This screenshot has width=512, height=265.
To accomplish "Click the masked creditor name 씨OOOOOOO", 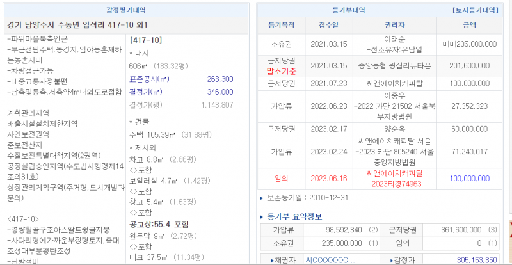I will [x=330, y=260].
